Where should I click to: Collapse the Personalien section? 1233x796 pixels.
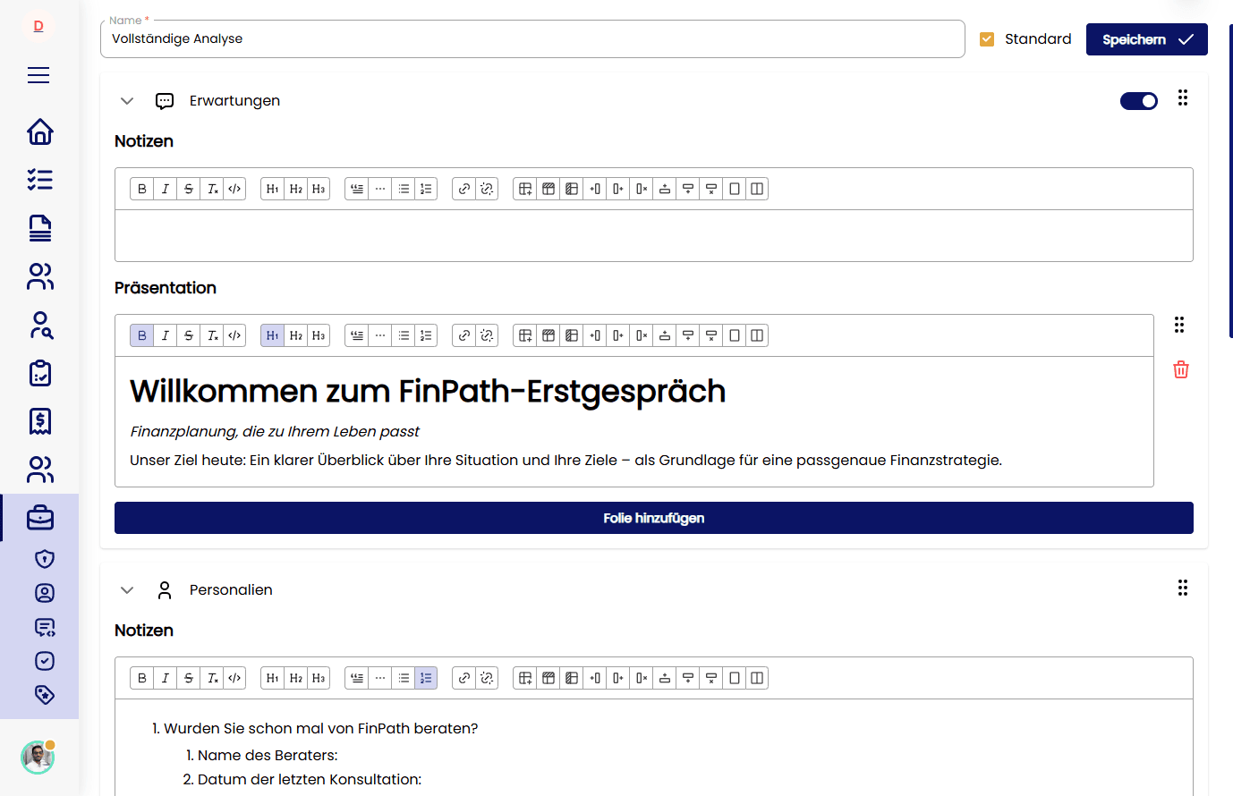pos(126,589)
